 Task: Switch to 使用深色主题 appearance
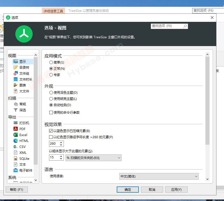click(x=51, y=93)
